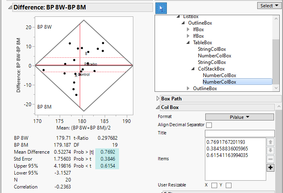Open the PValue format dropdown
Viewport: 283px width, 193px height.
[x=240, y=117]
